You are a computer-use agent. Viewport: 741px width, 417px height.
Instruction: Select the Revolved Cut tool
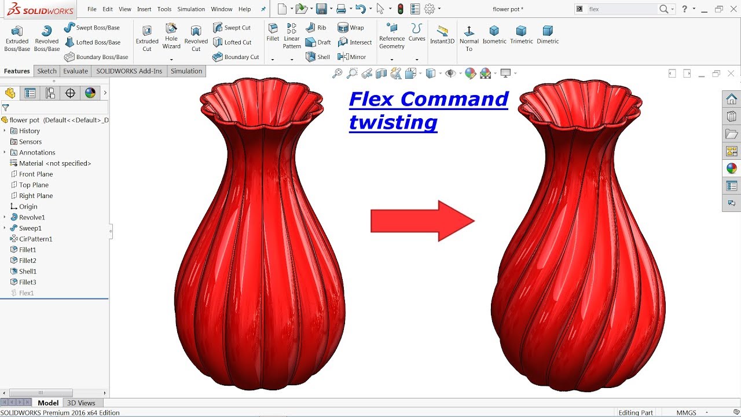coord(196,38)
